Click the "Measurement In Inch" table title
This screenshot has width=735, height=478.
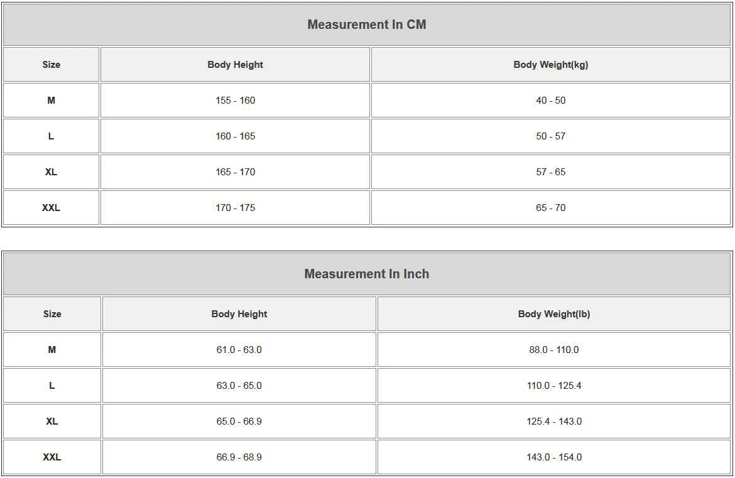[367, 274]
